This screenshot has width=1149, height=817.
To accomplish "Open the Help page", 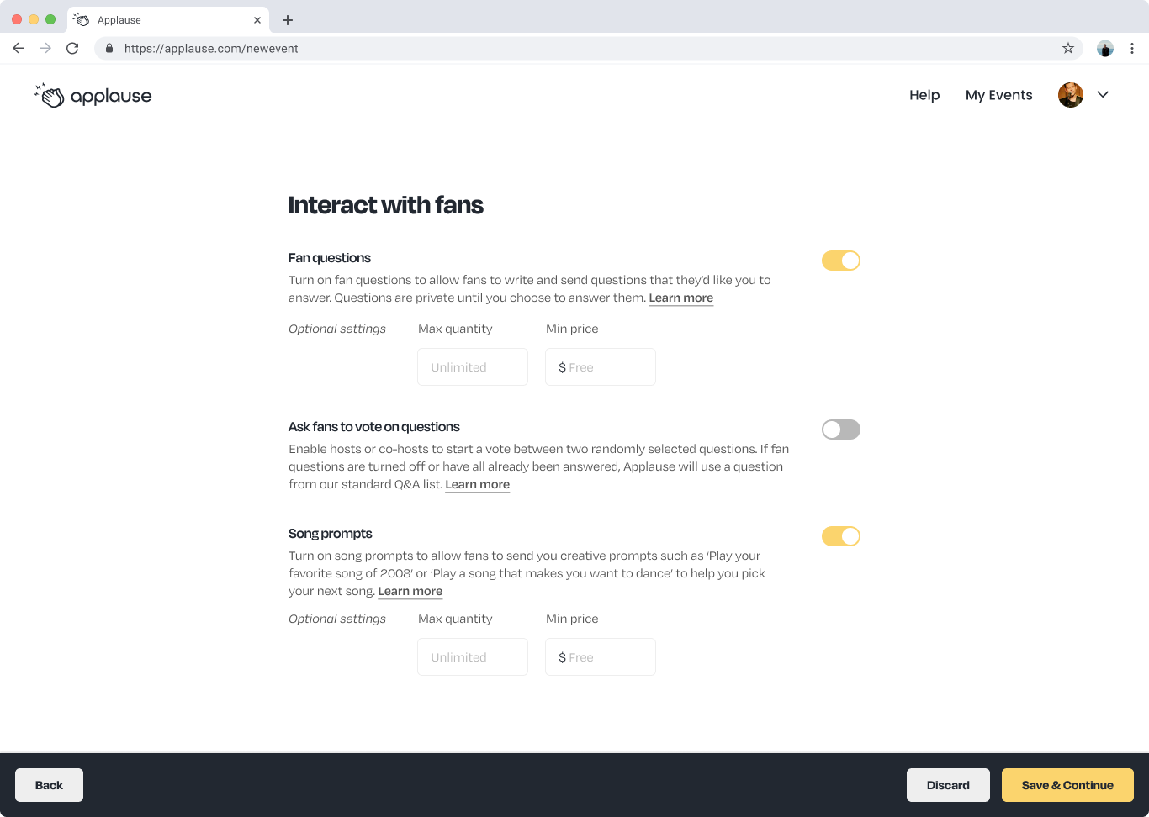I will click(x=924, y=95).
